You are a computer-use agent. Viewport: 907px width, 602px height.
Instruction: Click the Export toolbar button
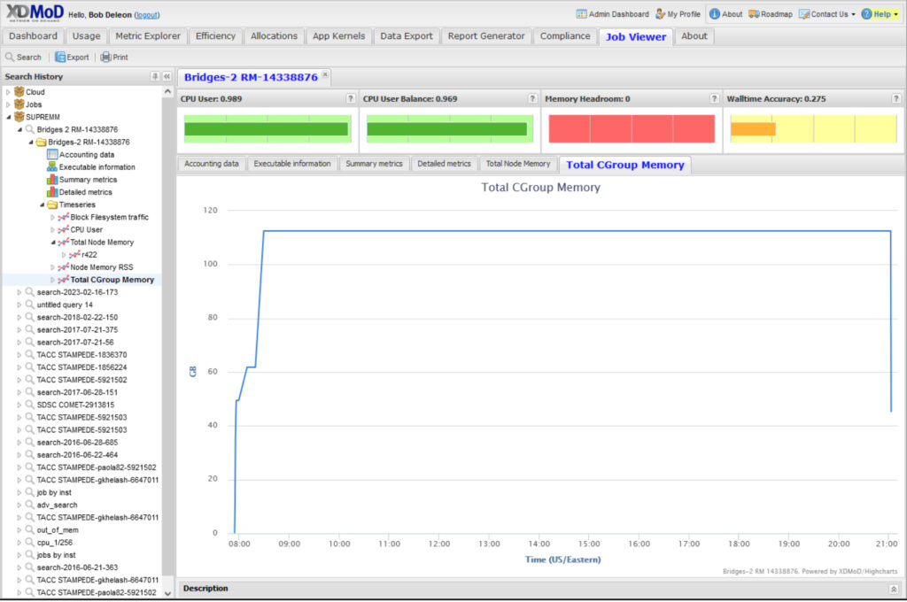pyautogui.click(x=72, y=57)
